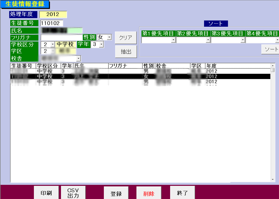Expand the 学校区分 dropdown
Screen dimensions: 279x199
(53, 45)
